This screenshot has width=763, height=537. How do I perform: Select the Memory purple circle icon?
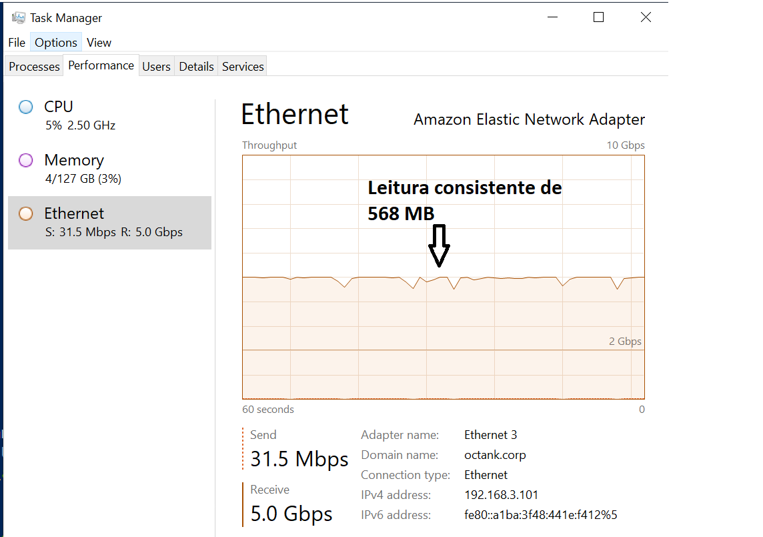point(26,160)
